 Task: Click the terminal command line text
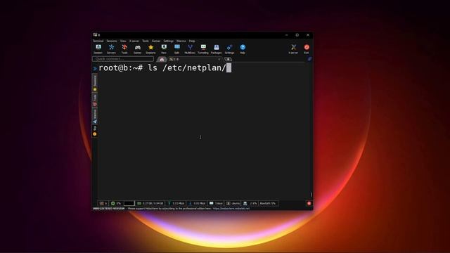click(162, 68)
